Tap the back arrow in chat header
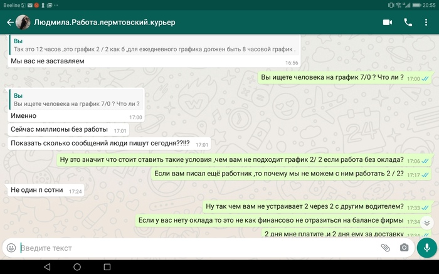This screenshot has height=274, width=439. 10,23
